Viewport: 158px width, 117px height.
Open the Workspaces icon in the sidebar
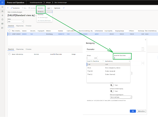click(2, 23)
